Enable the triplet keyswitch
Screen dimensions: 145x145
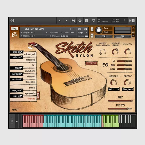(17, 68)
